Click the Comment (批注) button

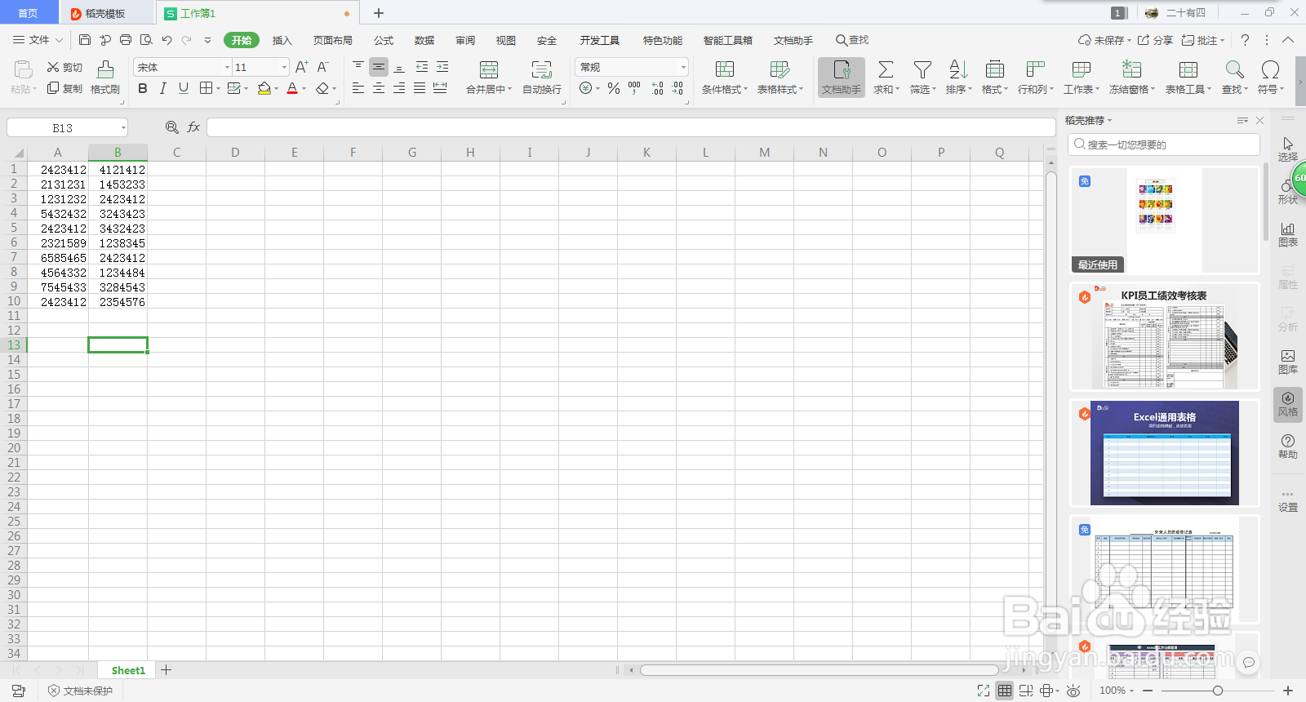coord(1203,40)
